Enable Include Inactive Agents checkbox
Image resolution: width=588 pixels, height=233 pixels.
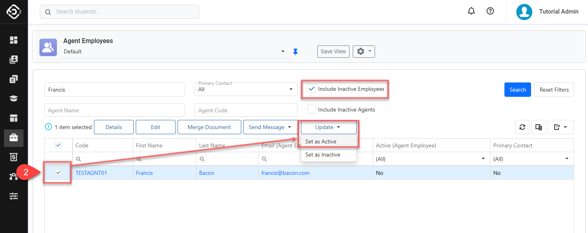tap(312, 110)
